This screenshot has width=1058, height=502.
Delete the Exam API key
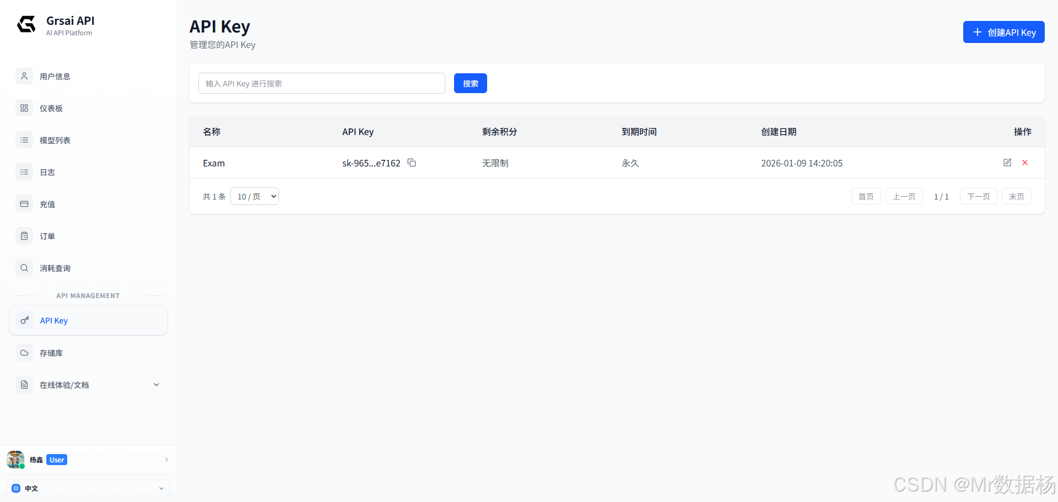(x=1025, y=163)
